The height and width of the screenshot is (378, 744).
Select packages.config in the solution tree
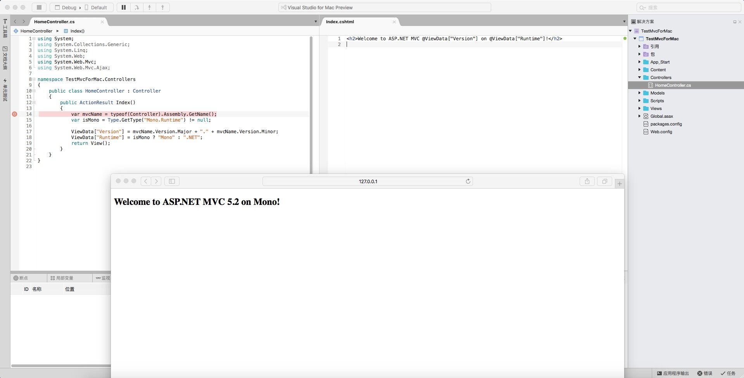[x=666, y=124]
